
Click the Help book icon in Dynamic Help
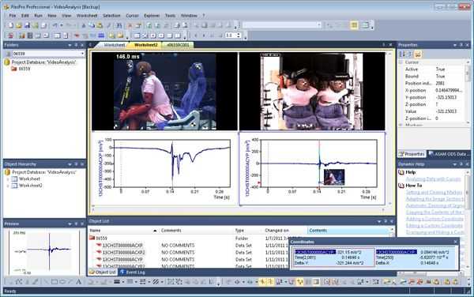pyautogui.click(x=401, y=172)
